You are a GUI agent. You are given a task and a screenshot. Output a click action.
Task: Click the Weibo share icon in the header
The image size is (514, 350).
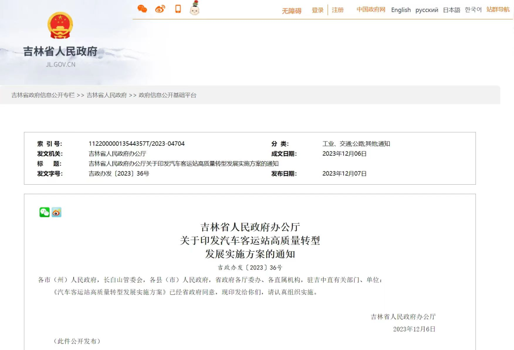[159, 9]
